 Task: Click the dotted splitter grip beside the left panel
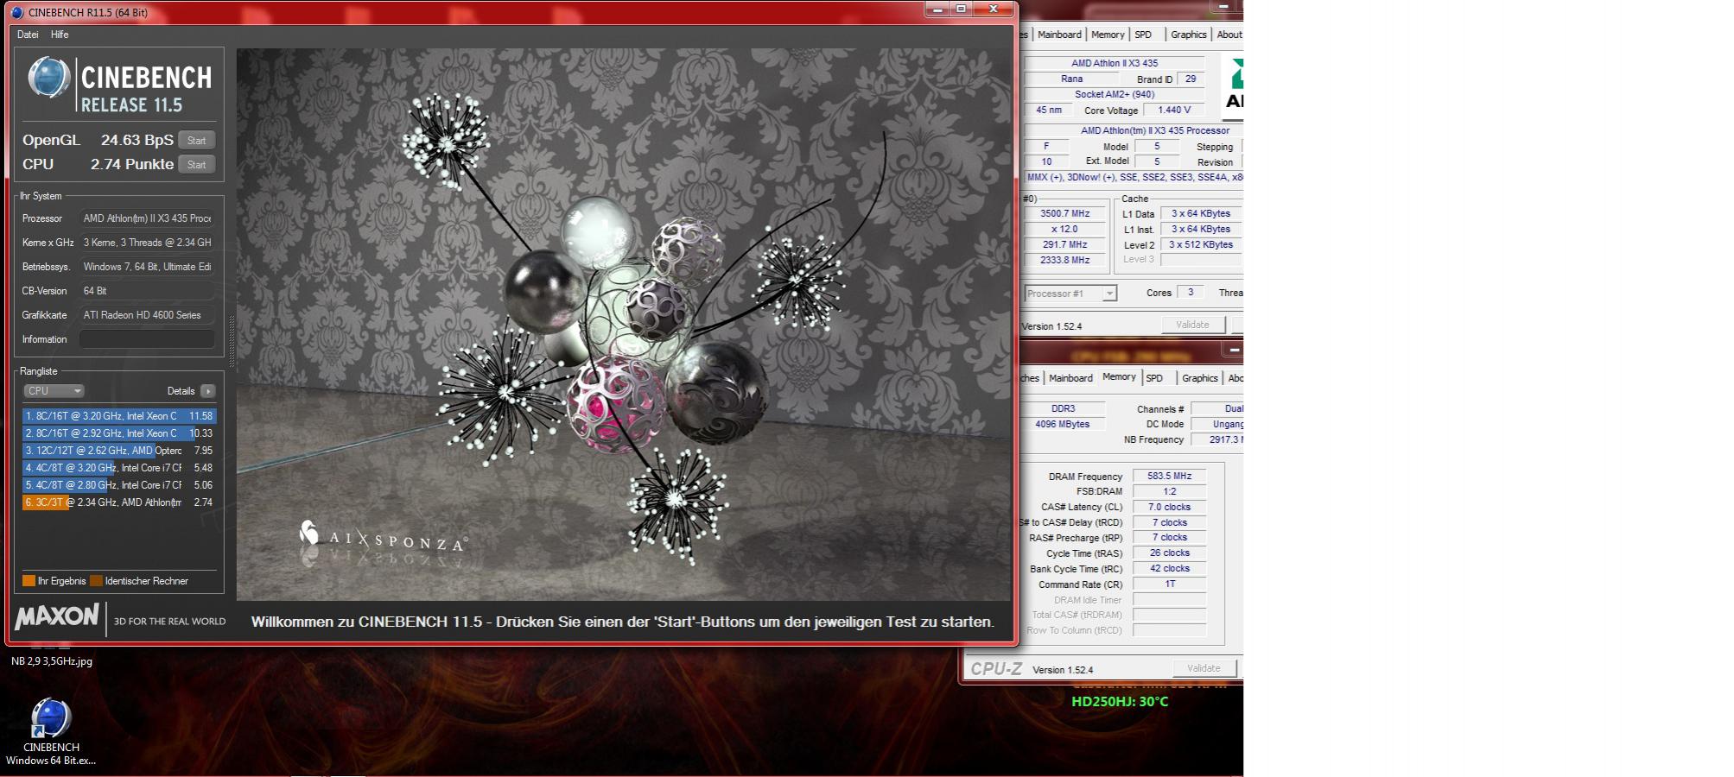click(231, 344)
